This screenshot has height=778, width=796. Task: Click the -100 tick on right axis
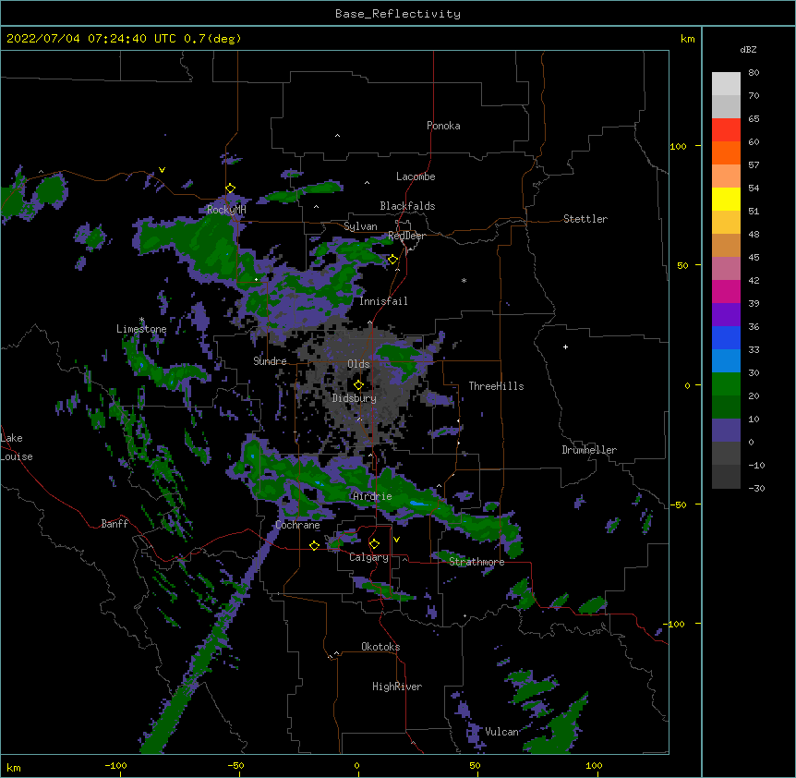[675, 624]
